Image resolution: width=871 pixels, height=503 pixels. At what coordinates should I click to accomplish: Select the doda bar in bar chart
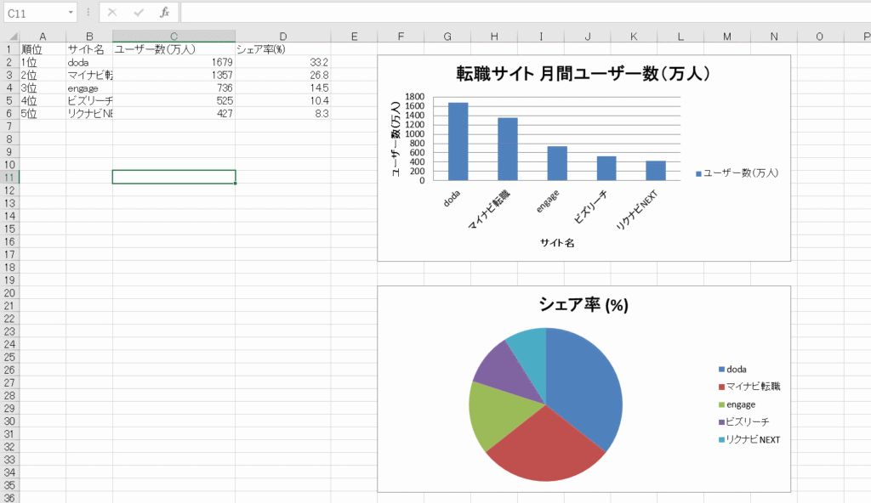458,142
